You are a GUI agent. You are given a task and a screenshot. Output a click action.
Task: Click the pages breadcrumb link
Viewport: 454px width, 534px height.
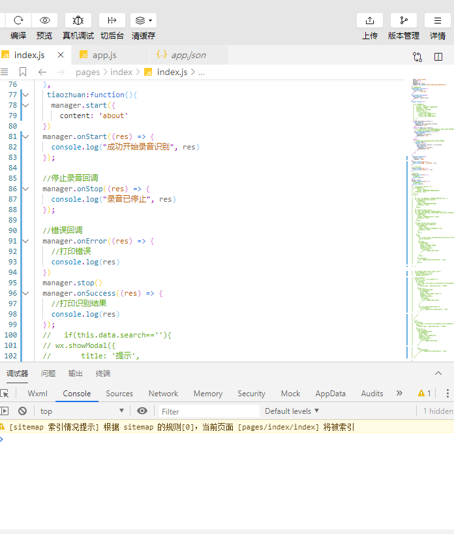(x=87, y=72)
